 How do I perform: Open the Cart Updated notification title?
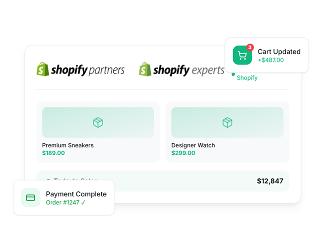(279, 52)
